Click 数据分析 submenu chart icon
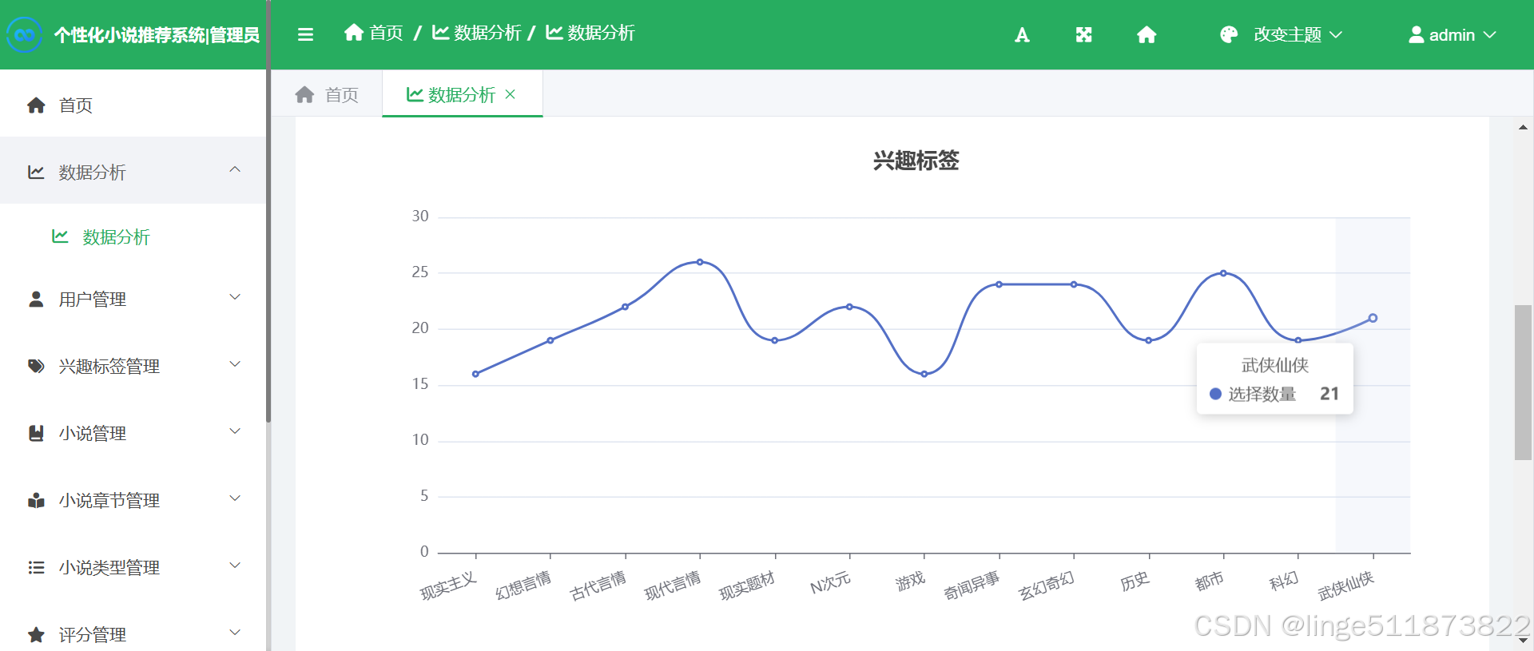 coord(60,236)
